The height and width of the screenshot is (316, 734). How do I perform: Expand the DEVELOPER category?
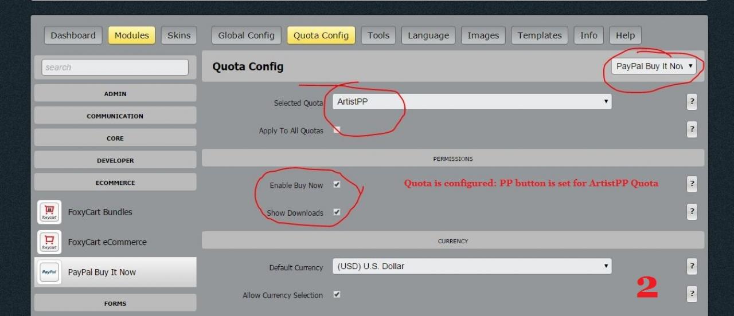coord(115,160)
